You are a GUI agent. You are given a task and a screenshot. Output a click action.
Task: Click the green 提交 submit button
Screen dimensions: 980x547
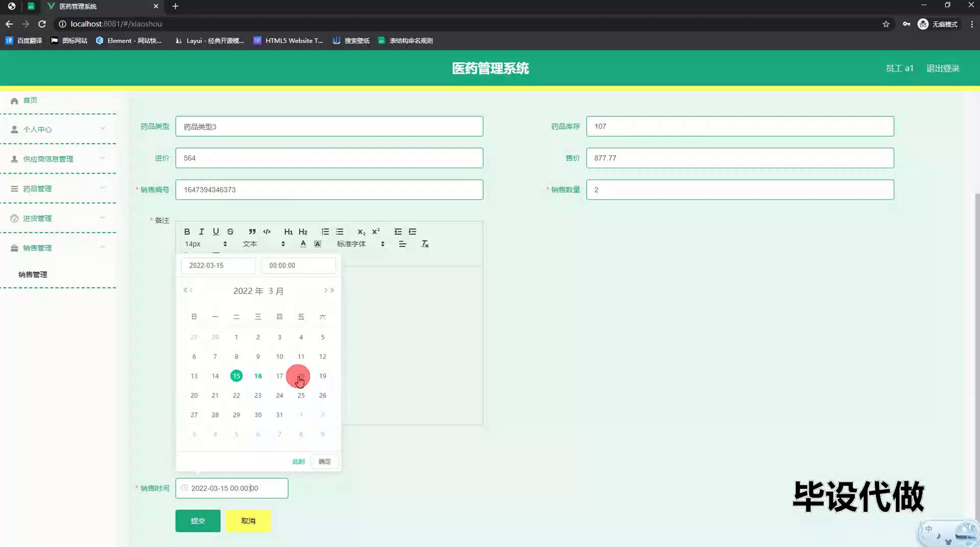(x=198, y=521)
